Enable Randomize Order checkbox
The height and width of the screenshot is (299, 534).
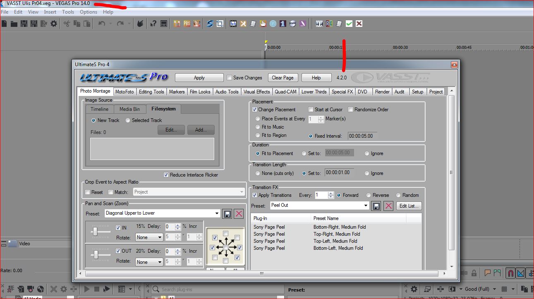point(351,110)
